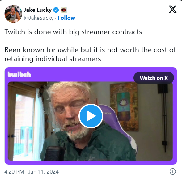Click the Twitch logo in video banner

pyautogui.click(x=19, y=74)
